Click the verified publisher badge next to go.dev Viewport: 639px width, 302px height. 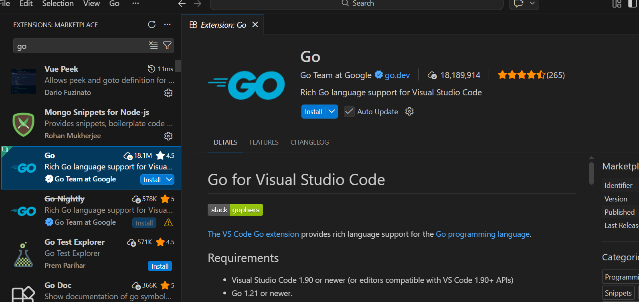pos(378,74)
